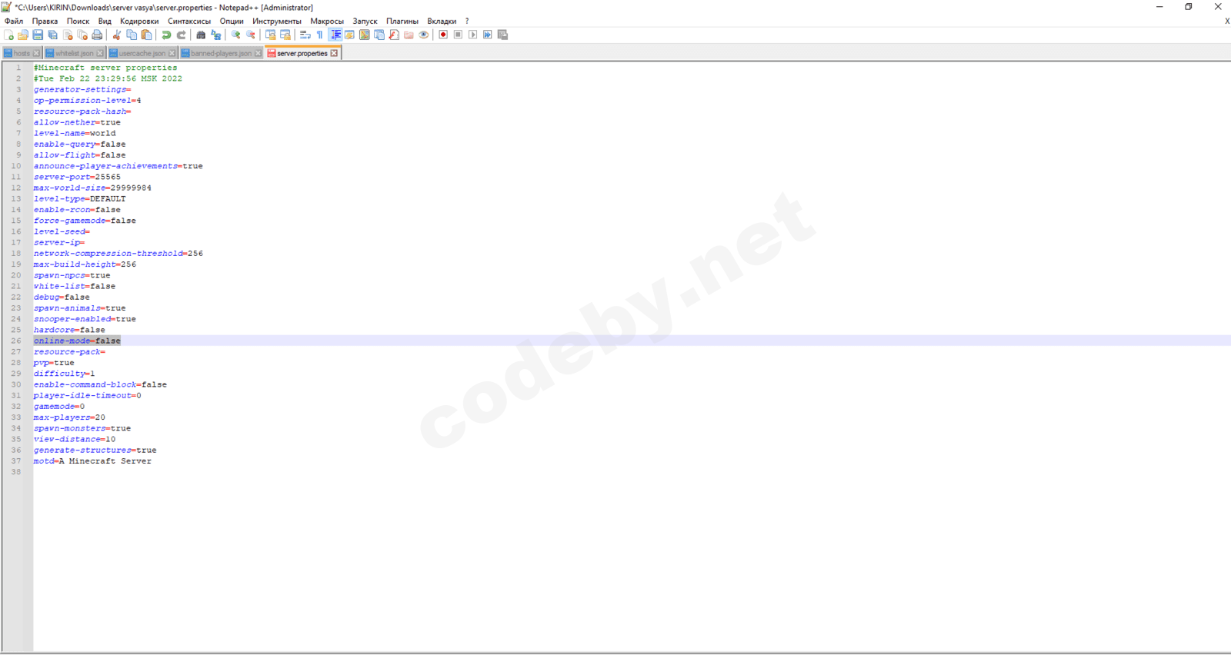Image resolution: width=1231 pixels, height=655 pixels.
Task: Toggle the indent guide icon
Action: [x=335, y=35]
